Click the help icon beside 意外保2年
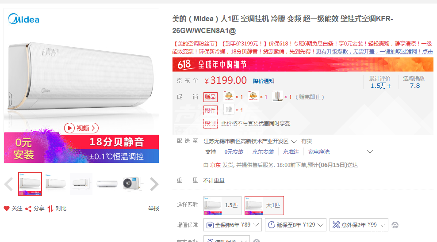This screenshot has width=437, height=242. [x=395, y=225]
